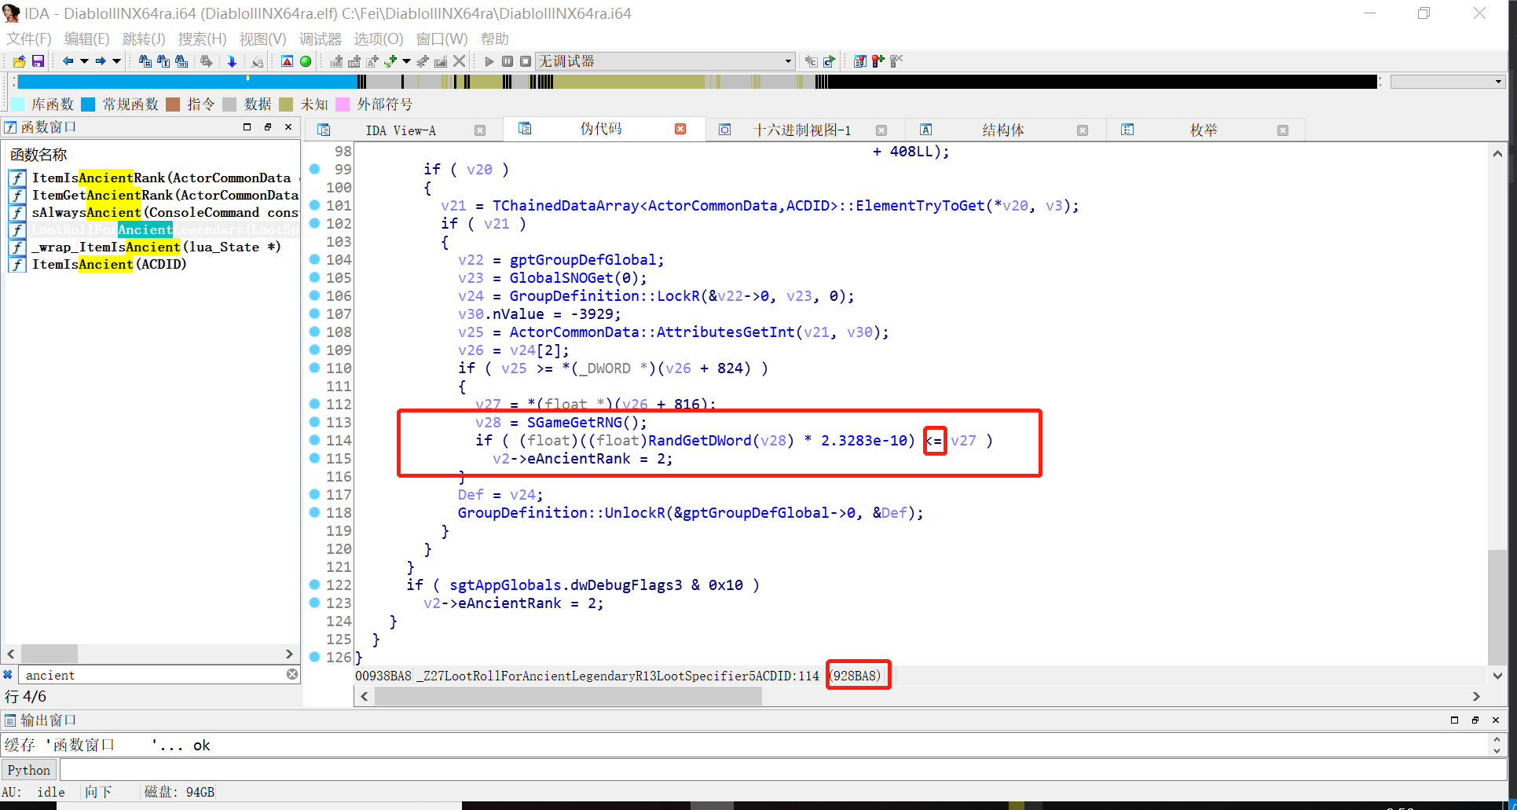Jump back with the left arrow
The image size is (1517, 810).
click(68, 61)
